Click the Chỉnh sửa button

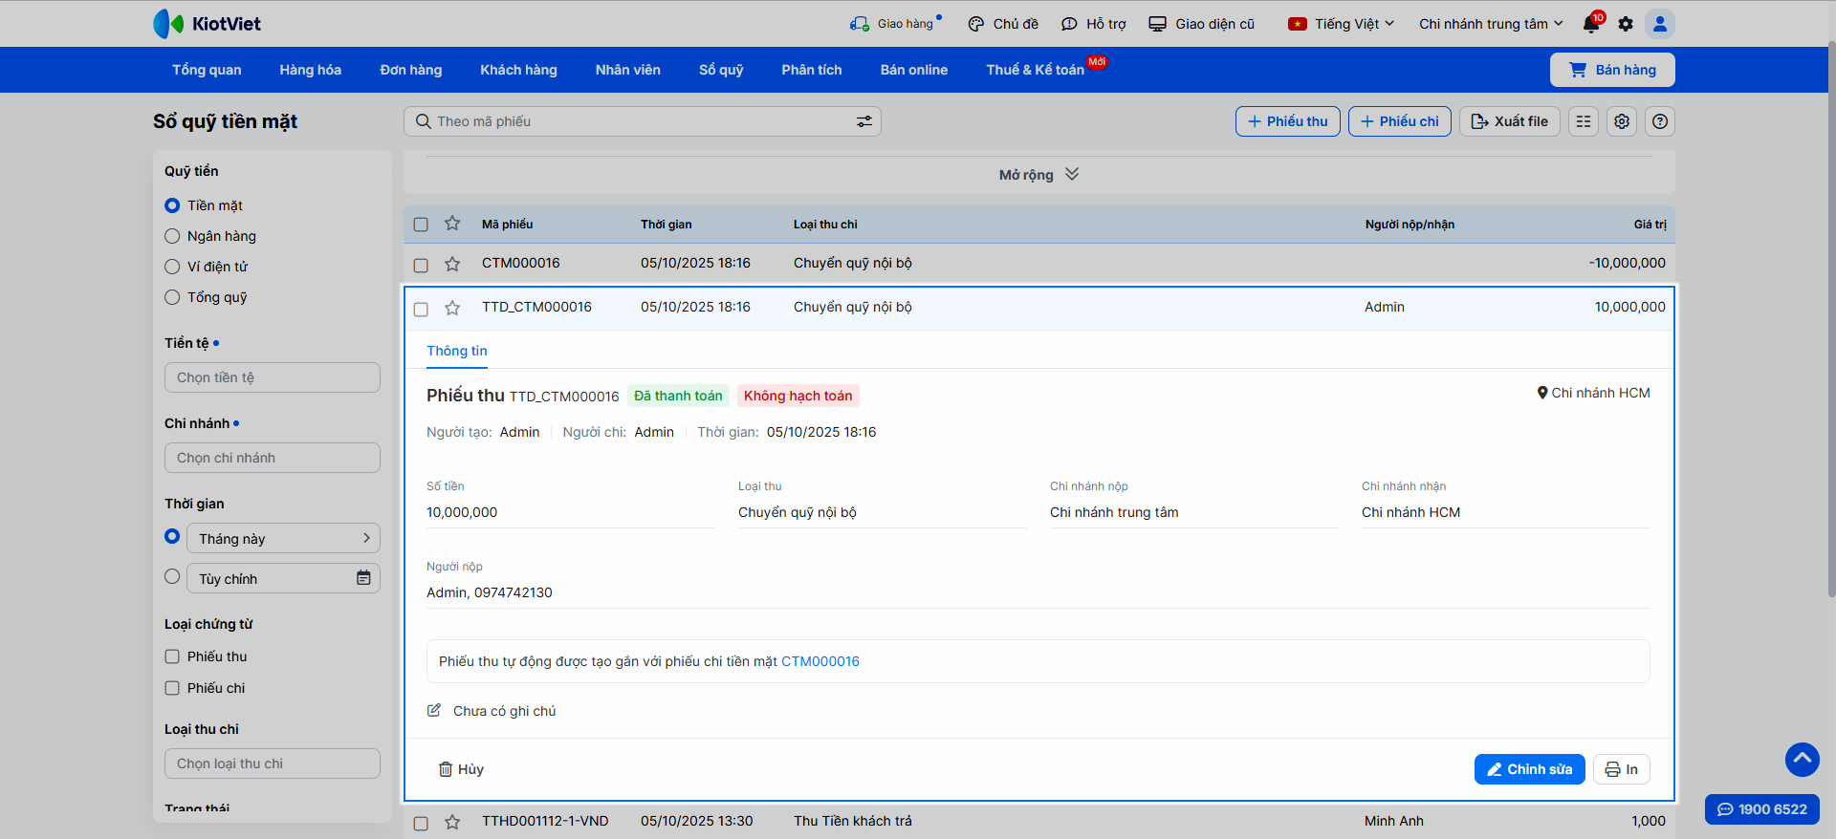pyautogui.click(x=1529, y=769)
